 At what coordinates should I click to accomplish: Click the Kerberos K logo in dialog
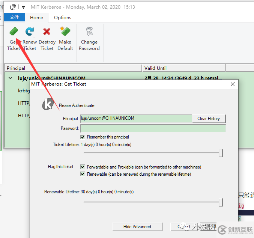48,104
